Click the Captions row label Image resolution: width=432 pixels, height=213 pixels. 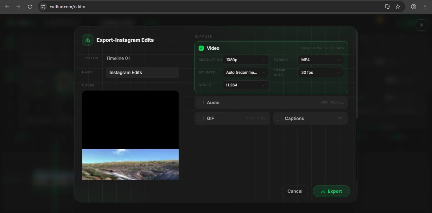pos(294,118)
